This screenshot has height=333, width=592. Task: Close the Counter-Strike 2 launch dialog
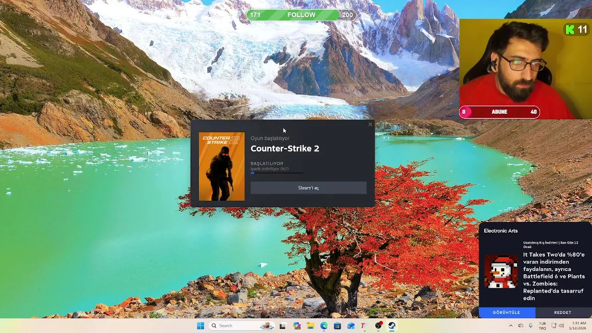pos(370,124)
